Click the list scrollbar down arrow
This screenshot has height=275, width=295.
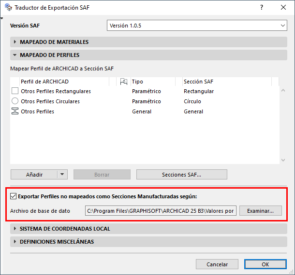click(283, 160)
